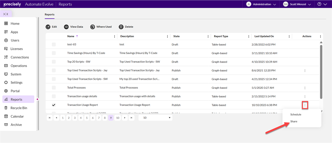Sort by the Name column header

(71, 36)
